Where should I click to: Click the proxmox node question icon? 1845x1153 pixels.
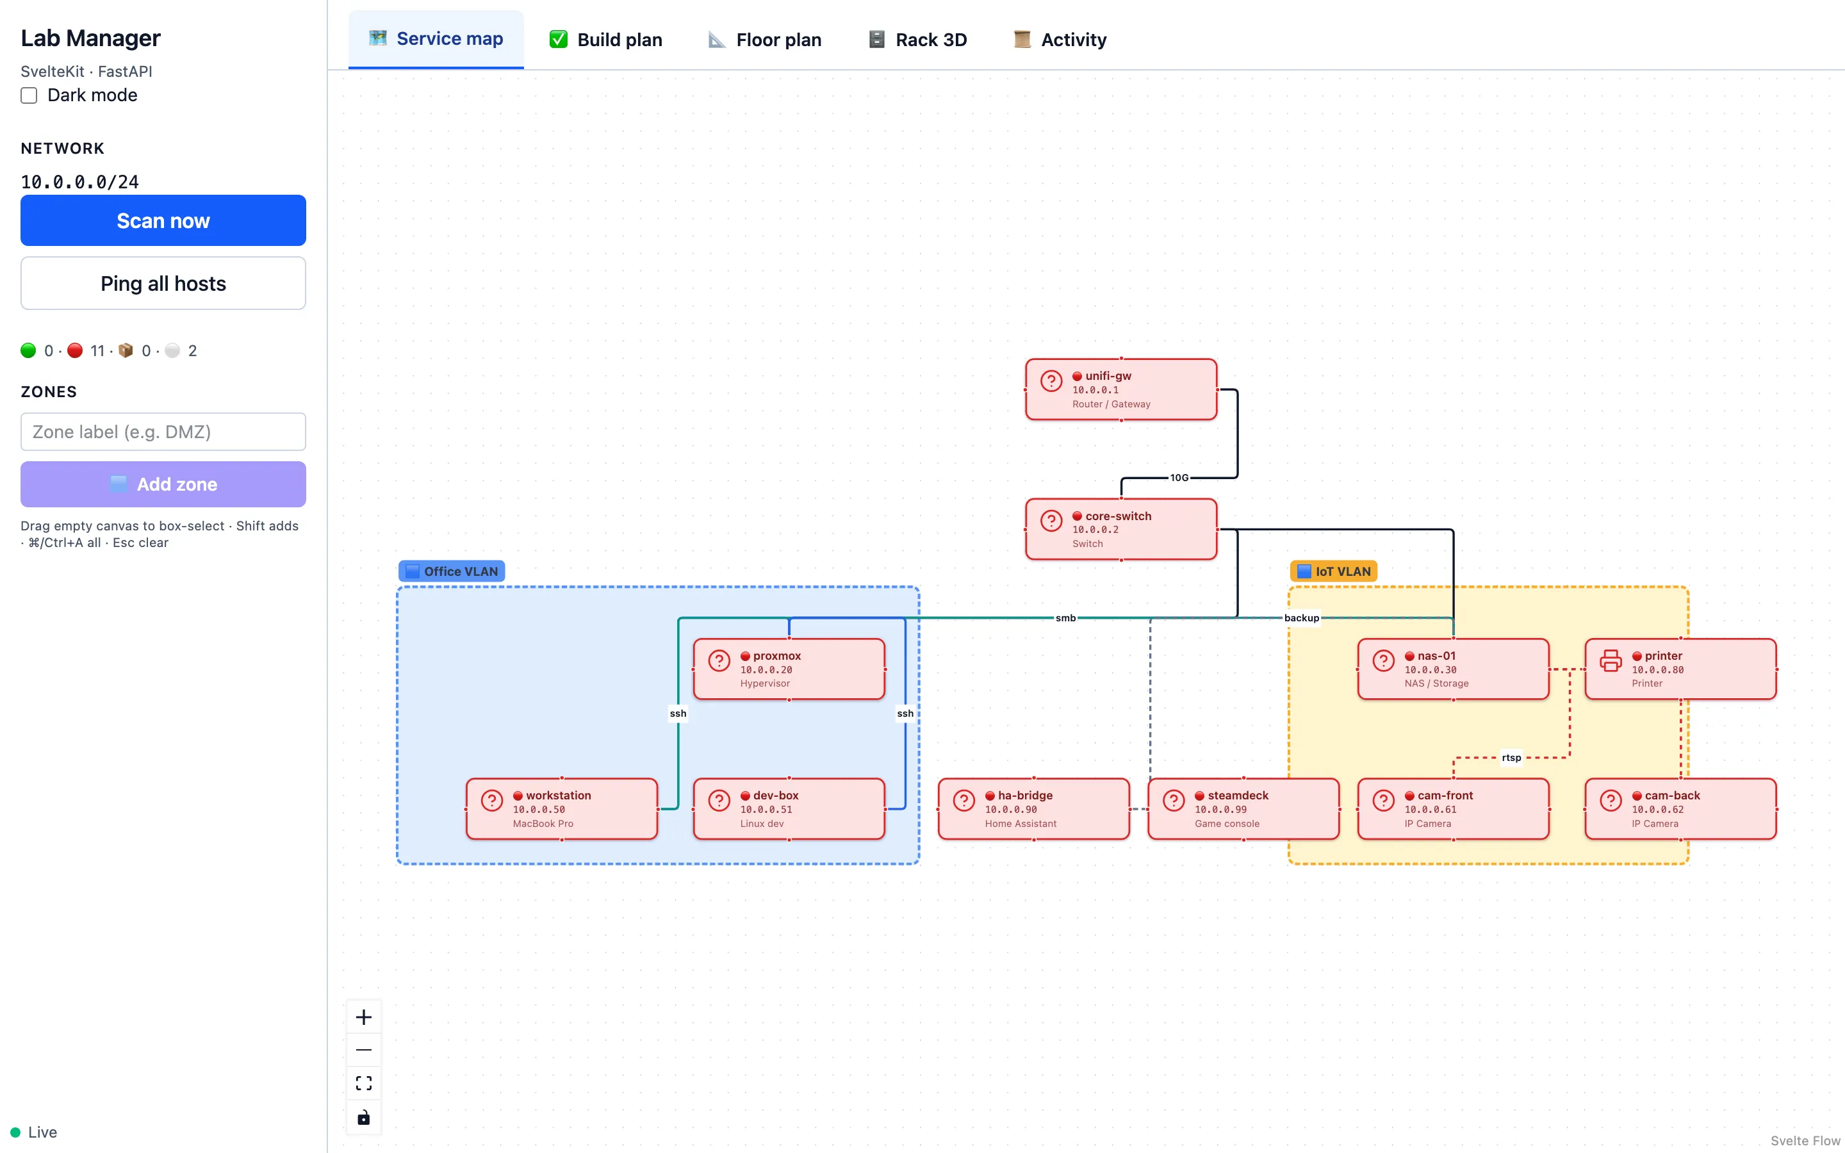tap(719, 660)
